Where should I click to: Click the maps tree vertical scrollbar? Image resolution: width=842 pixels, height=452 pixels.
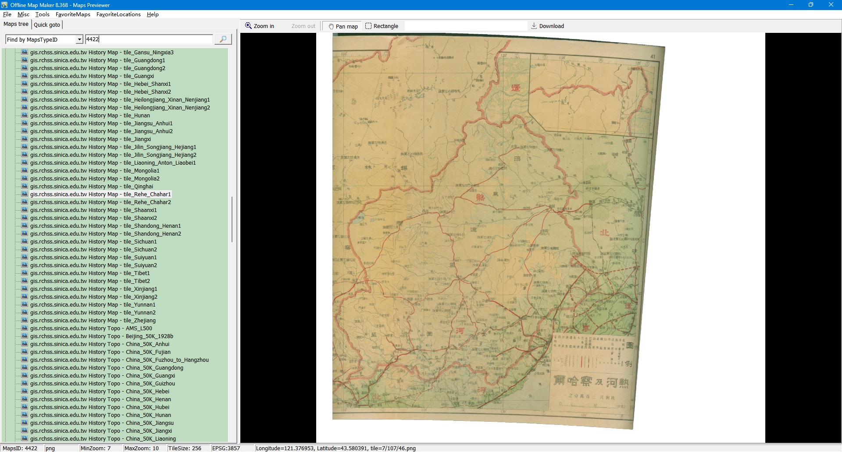(x=232, y=219)
